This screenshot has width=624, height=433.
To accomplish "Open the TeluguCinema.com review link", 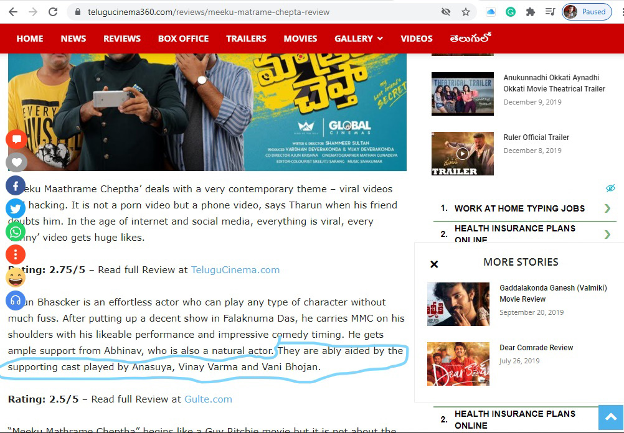I will click(x=235, y=270).
